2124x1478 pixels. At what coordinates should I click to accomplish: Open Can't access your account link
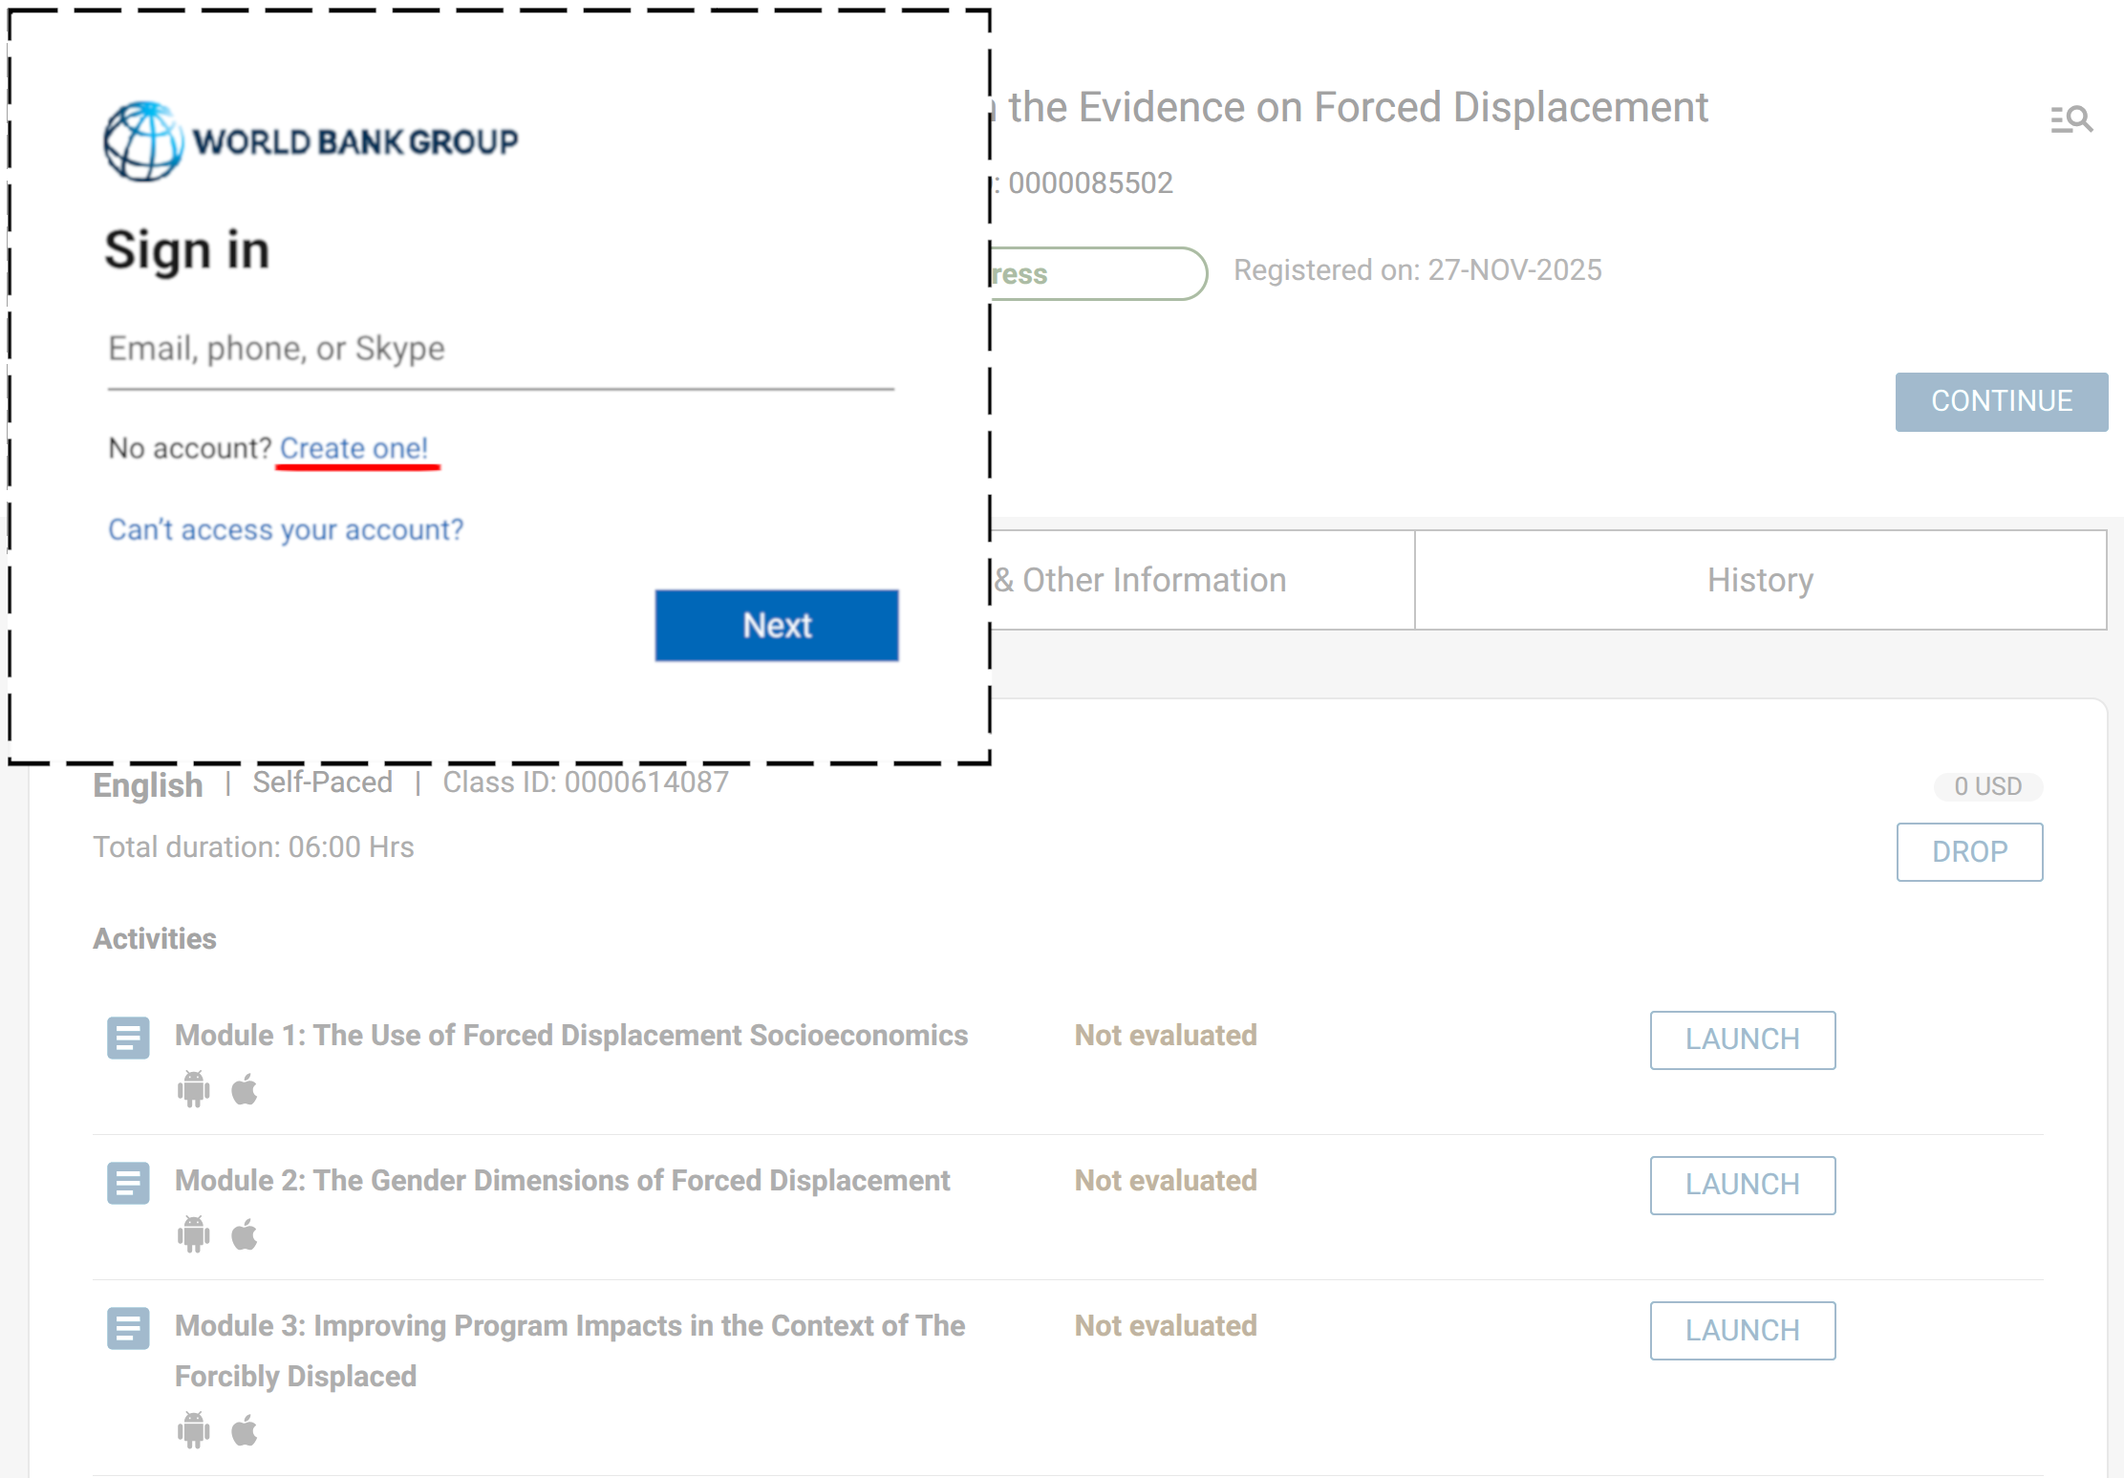click(285, 529)
